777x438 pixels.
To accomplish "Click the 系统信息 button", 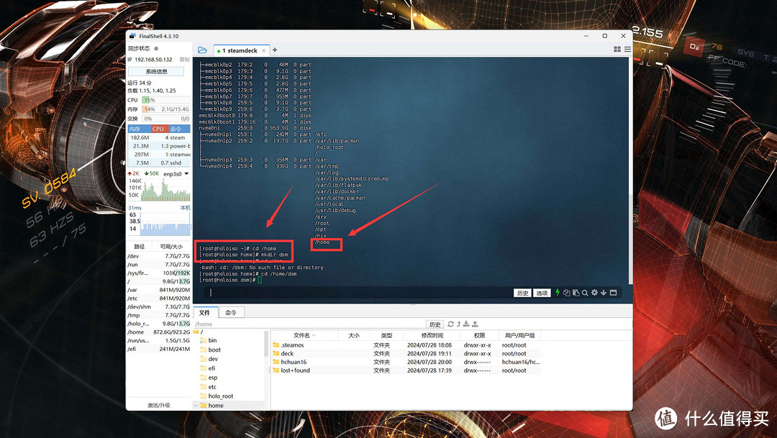I will coord(156,71).
